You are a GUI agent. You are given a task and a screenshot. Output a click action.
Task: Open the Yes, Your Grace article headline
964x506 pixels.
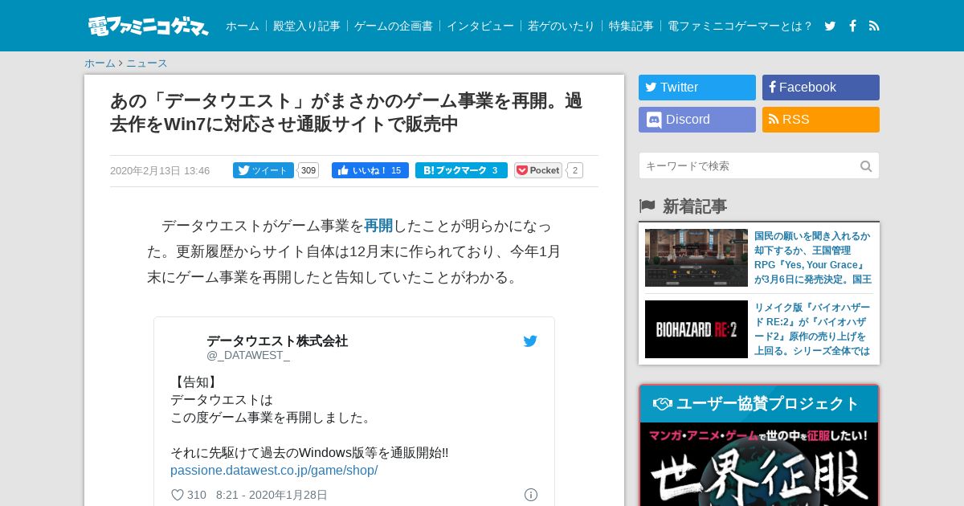pyautogui.click(x=812, y=258)
